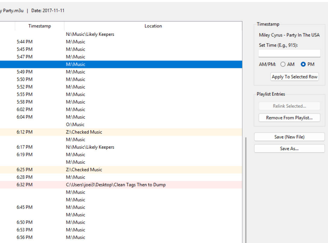Sort by the Timestamp column header
This screenshot has height=243, width=328.
pos(39,26)
